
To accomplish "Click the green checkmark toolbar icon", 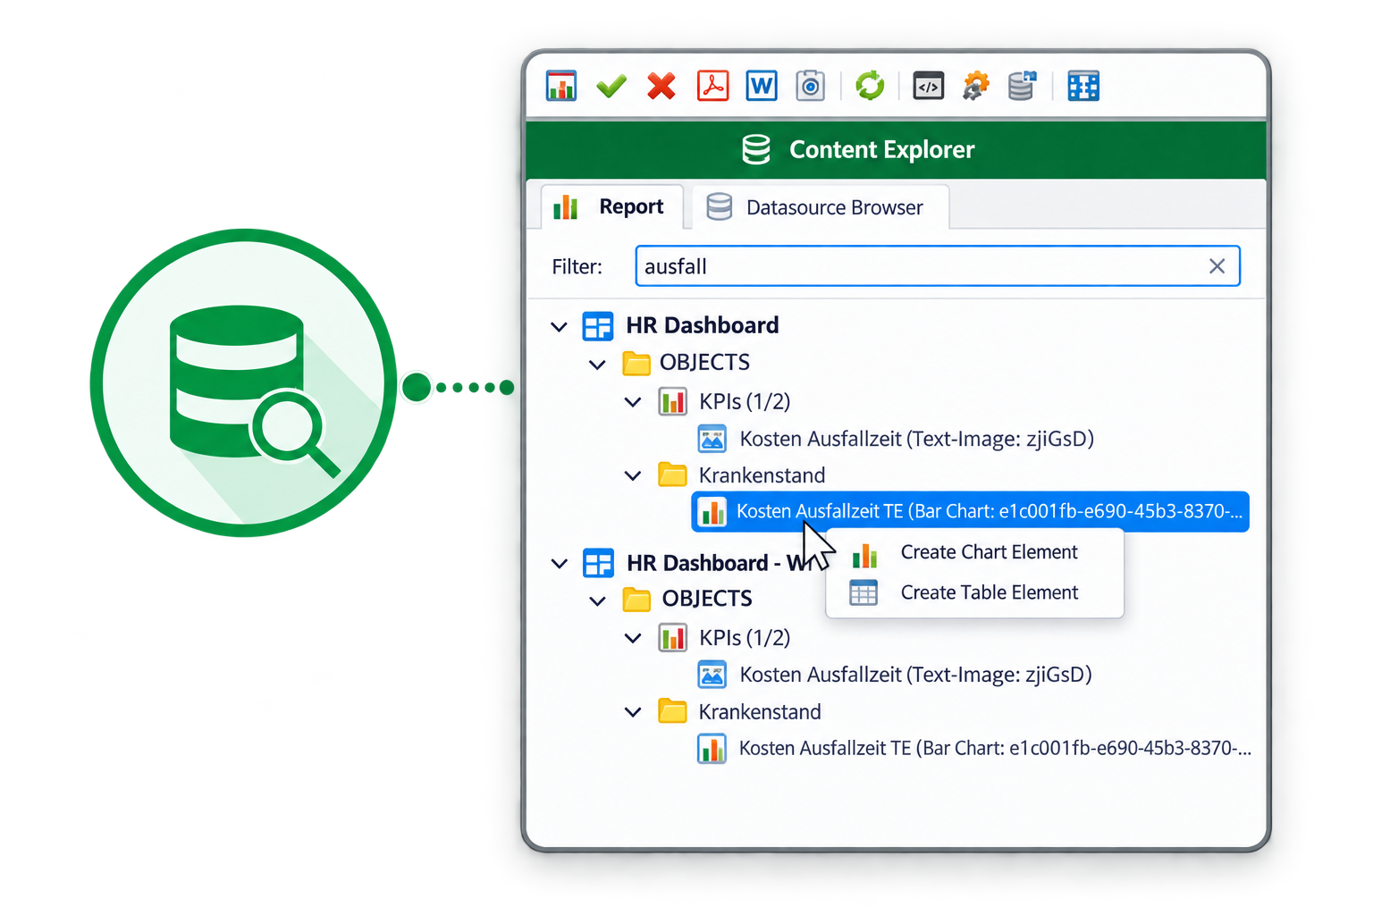I will [x=611, y=86].
